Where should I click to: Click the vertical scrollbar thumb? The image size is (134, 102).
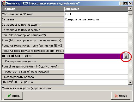coord(130,13)
